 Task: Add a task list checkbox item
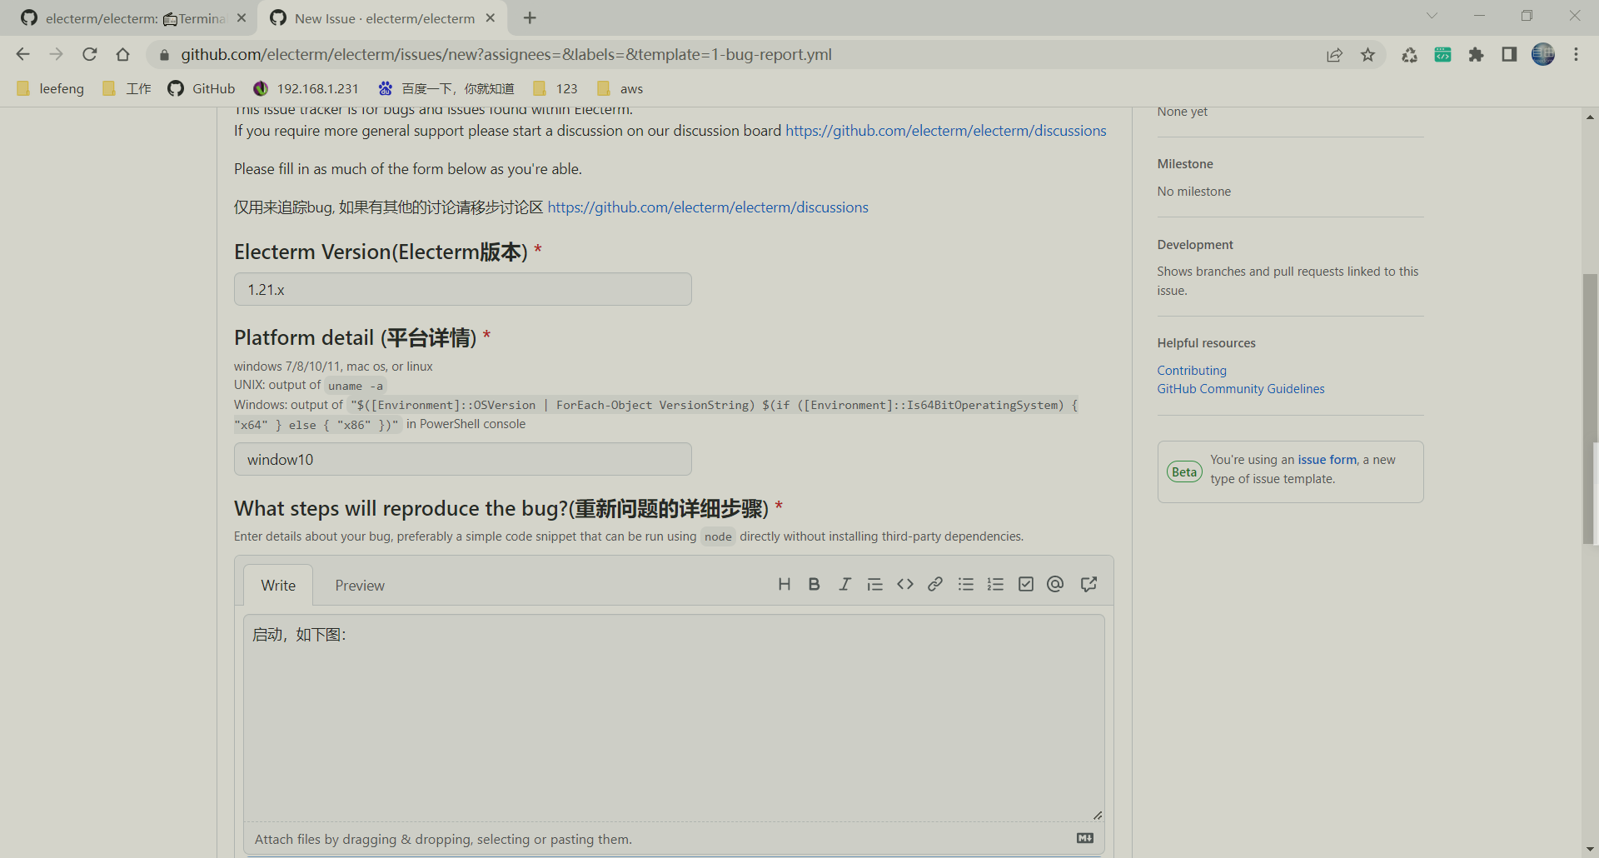tap(1026, 584)
